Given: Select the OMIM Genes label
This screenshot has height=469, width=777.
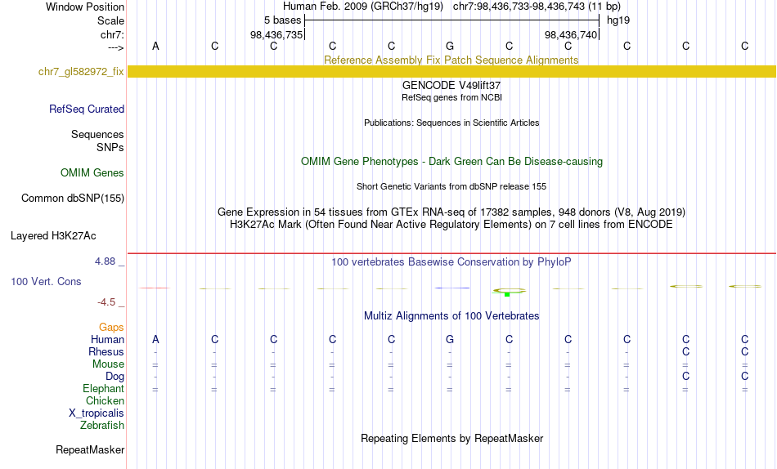Looking at the screenshot, I should point(92,173).
